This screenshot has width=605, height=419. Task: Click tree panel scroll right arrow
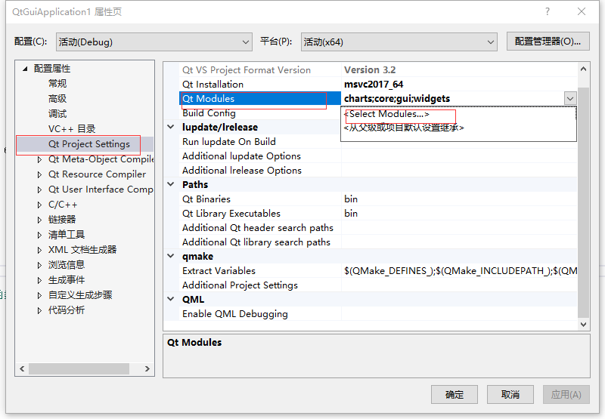pos(147,368)
